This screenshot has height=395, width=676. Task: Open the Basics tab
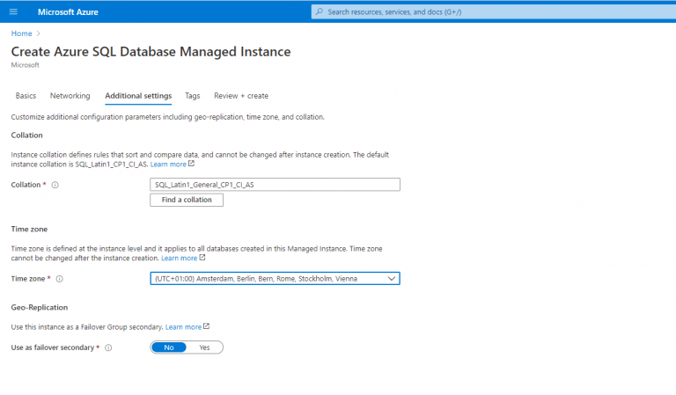point(26,96)
